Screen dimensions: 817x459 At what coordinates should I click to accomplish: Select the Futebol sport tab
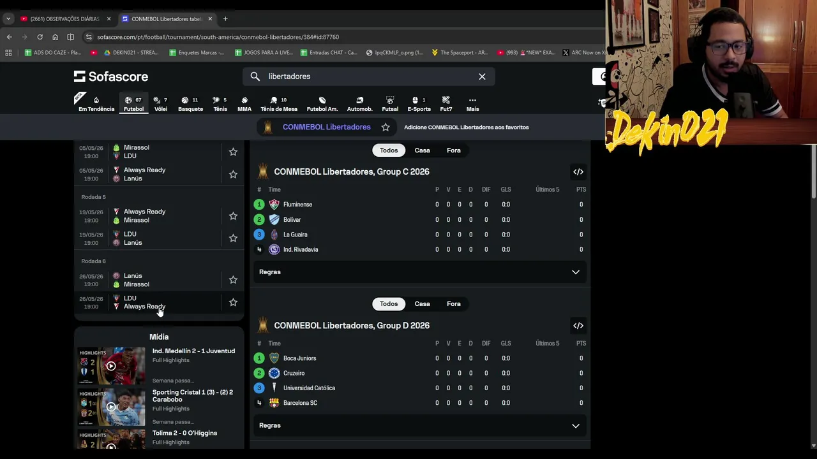(133, 104)
